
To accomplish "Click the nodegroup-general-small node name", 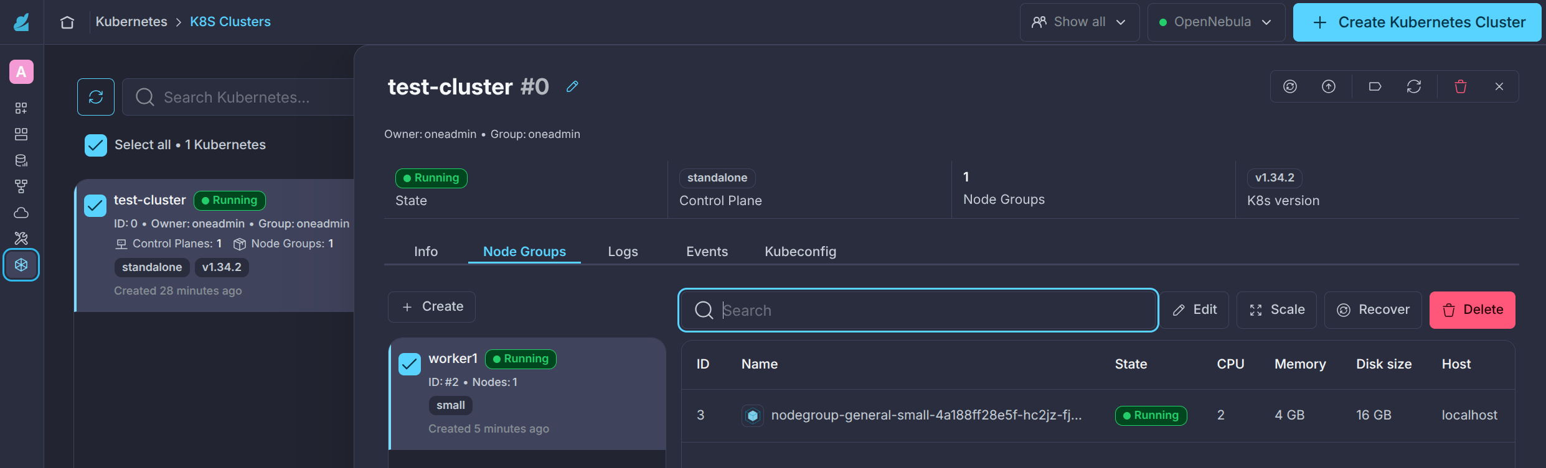I will pos(926,415).
